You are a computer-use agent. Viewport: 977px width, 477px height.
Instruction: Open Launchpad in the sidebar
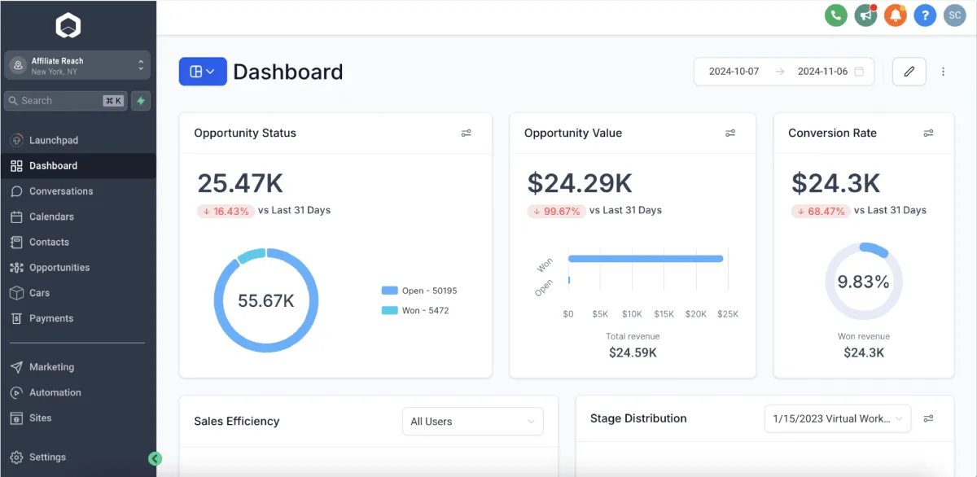pyautogui.click(x=78, y=140)
